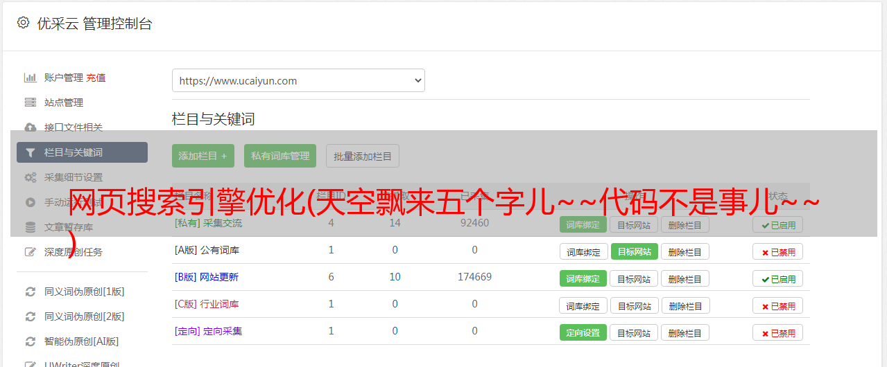Click the 优采云 管理控制台 title
Screen dimensions: 887x367
(94, 24)
